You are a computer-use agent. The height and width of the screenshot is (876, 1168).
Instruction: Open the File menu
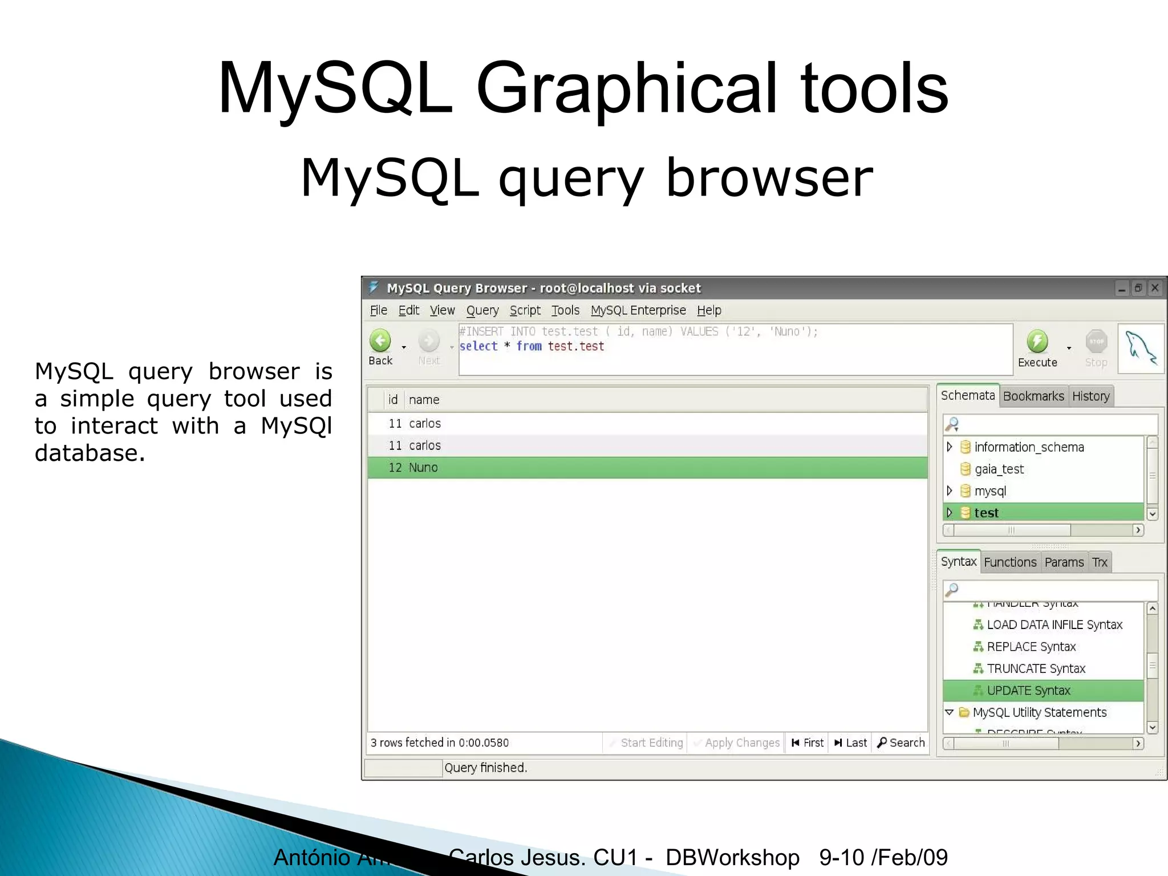[x=378, y=310]
